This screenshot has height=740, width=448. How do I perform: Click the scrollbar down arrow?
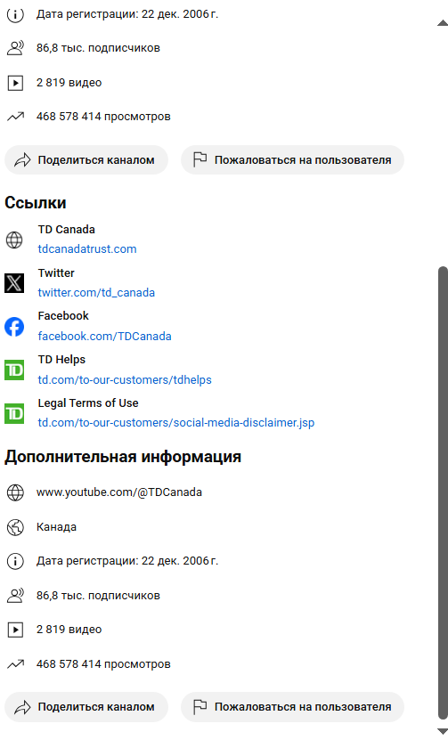[443, 732]
